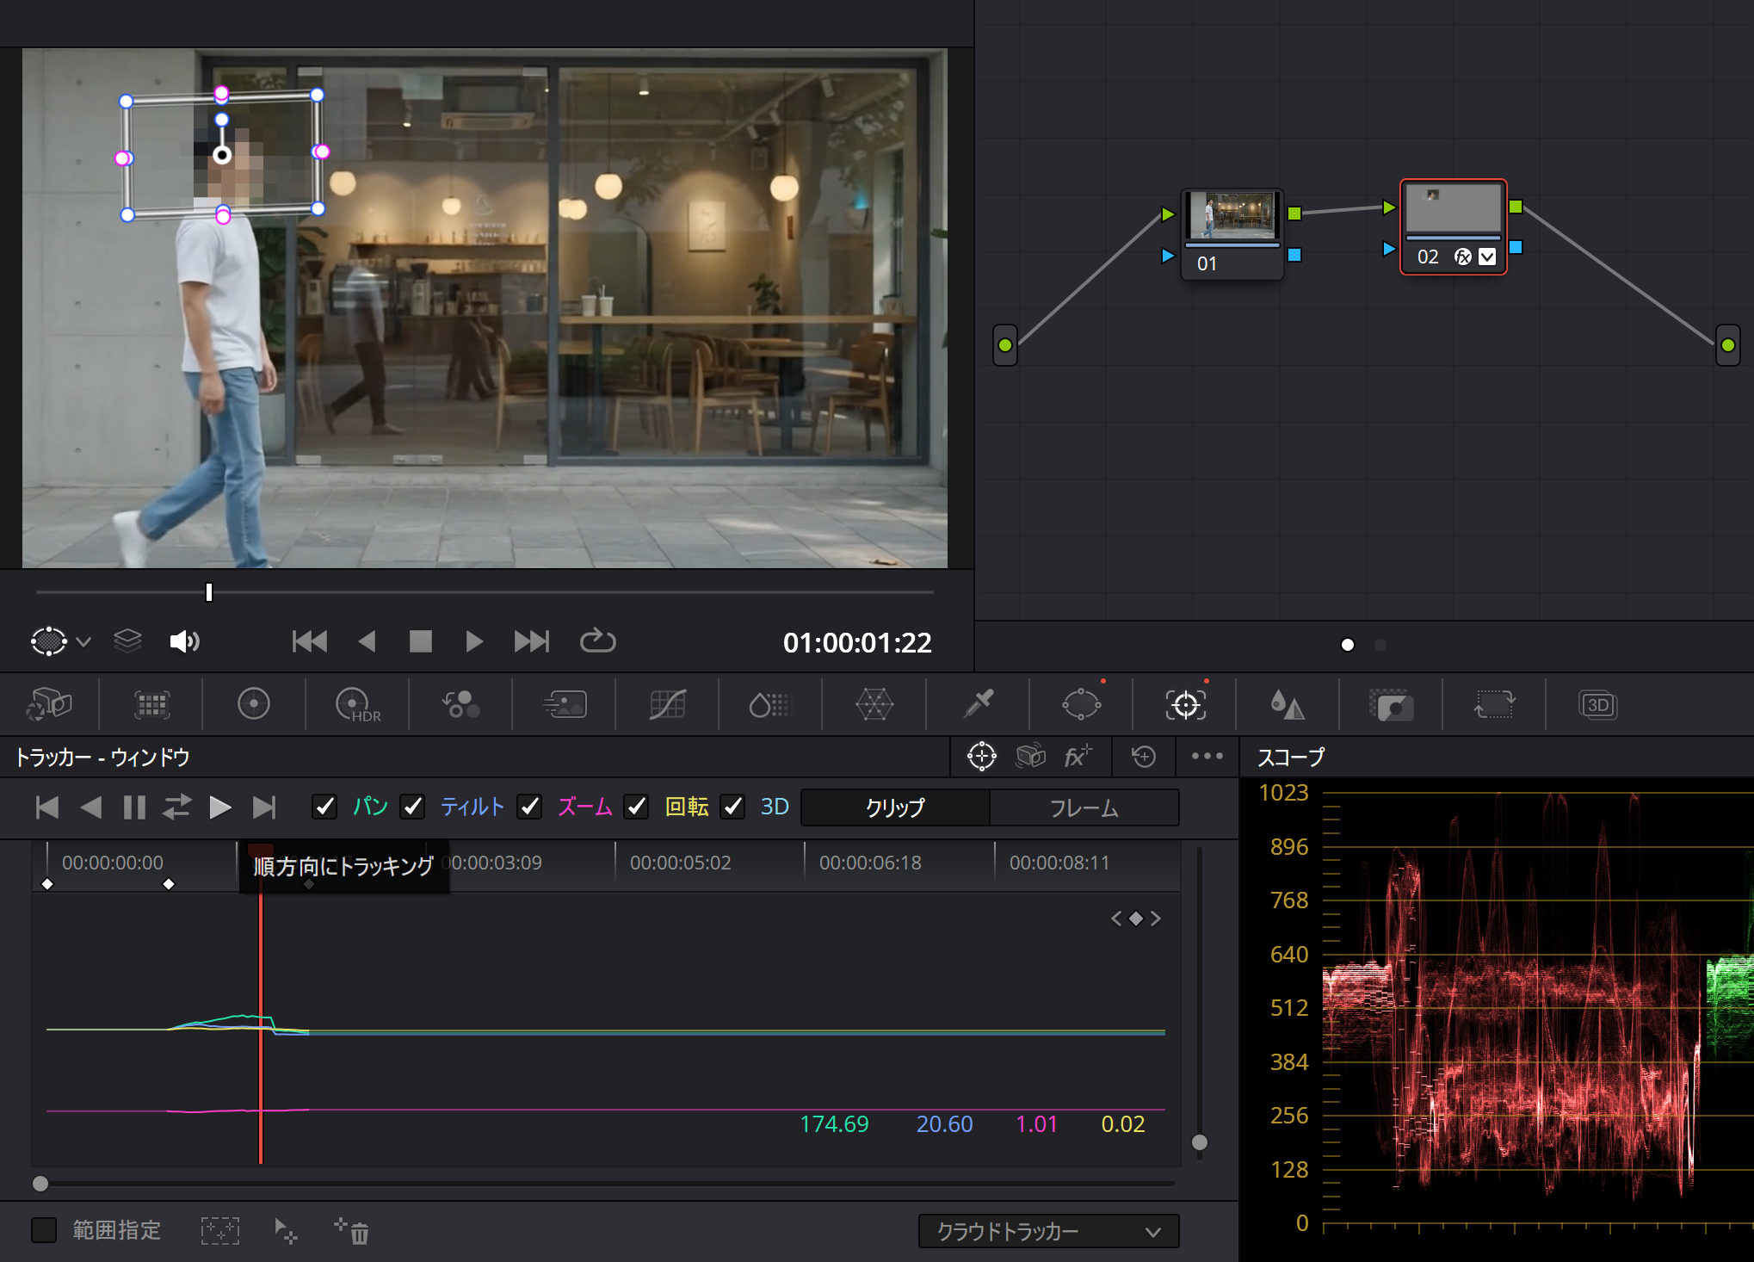
Task: Click the viewer scrubber playhead
Action: 209,592
